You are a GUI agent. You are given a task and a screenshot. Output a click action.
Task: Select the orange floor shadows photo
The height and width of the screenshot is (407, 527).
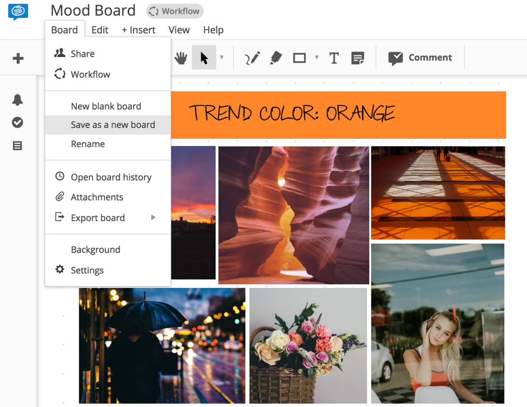pos(438,193)
